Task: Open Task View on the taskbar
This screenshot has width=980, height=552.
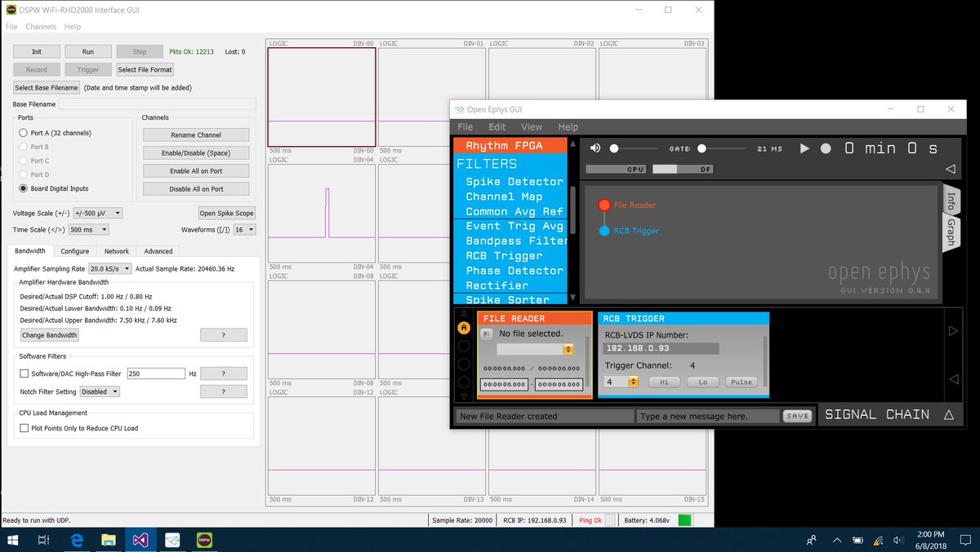Action: 44,540
